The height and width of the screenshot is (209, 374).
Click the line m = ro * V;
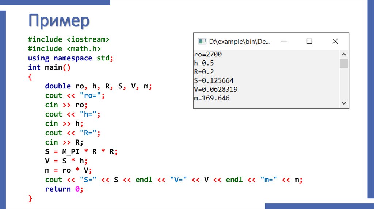(x=68, y=170)
